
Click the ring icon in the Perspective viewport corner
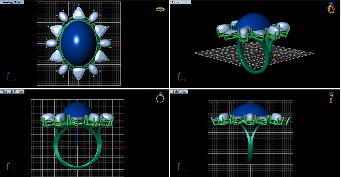pos(331,8)
